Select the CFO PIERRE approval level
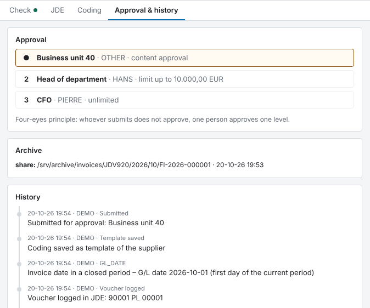 [184, 100]
